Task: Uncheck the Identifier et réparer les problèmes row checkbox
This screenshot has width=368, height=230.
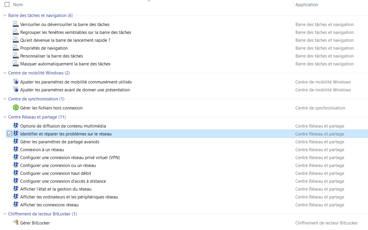Action: click(x=9, y=134)
